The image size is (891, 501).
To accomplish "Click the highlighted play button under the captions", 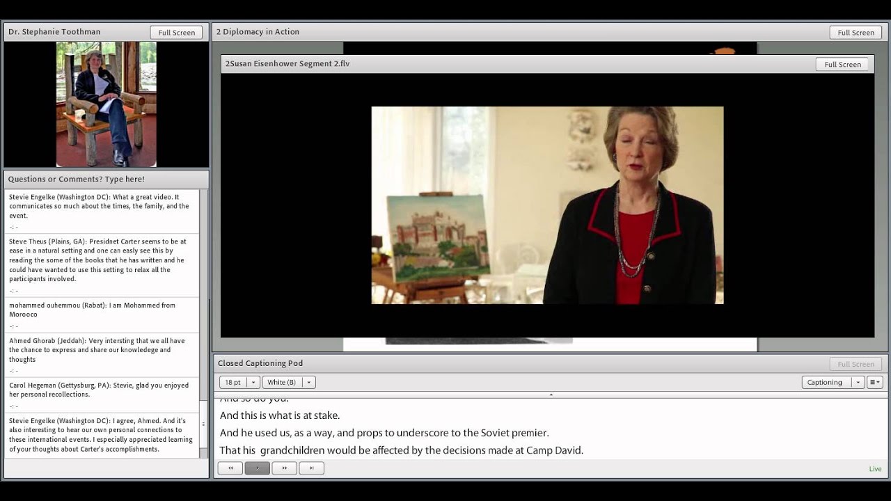I will click(x=258, y=468).
